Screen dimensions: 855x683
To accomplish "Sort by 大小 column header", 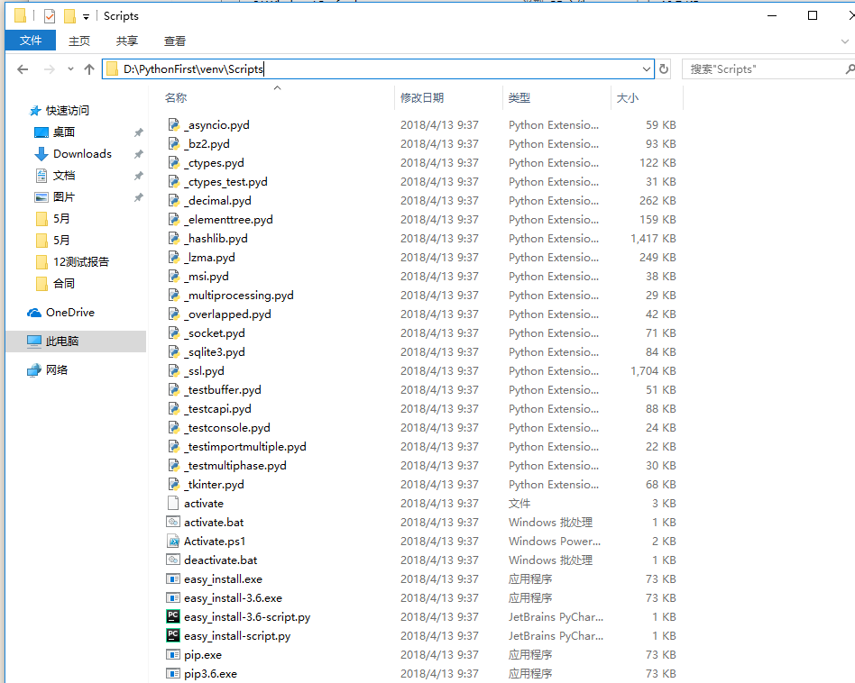I will (627, 97).
